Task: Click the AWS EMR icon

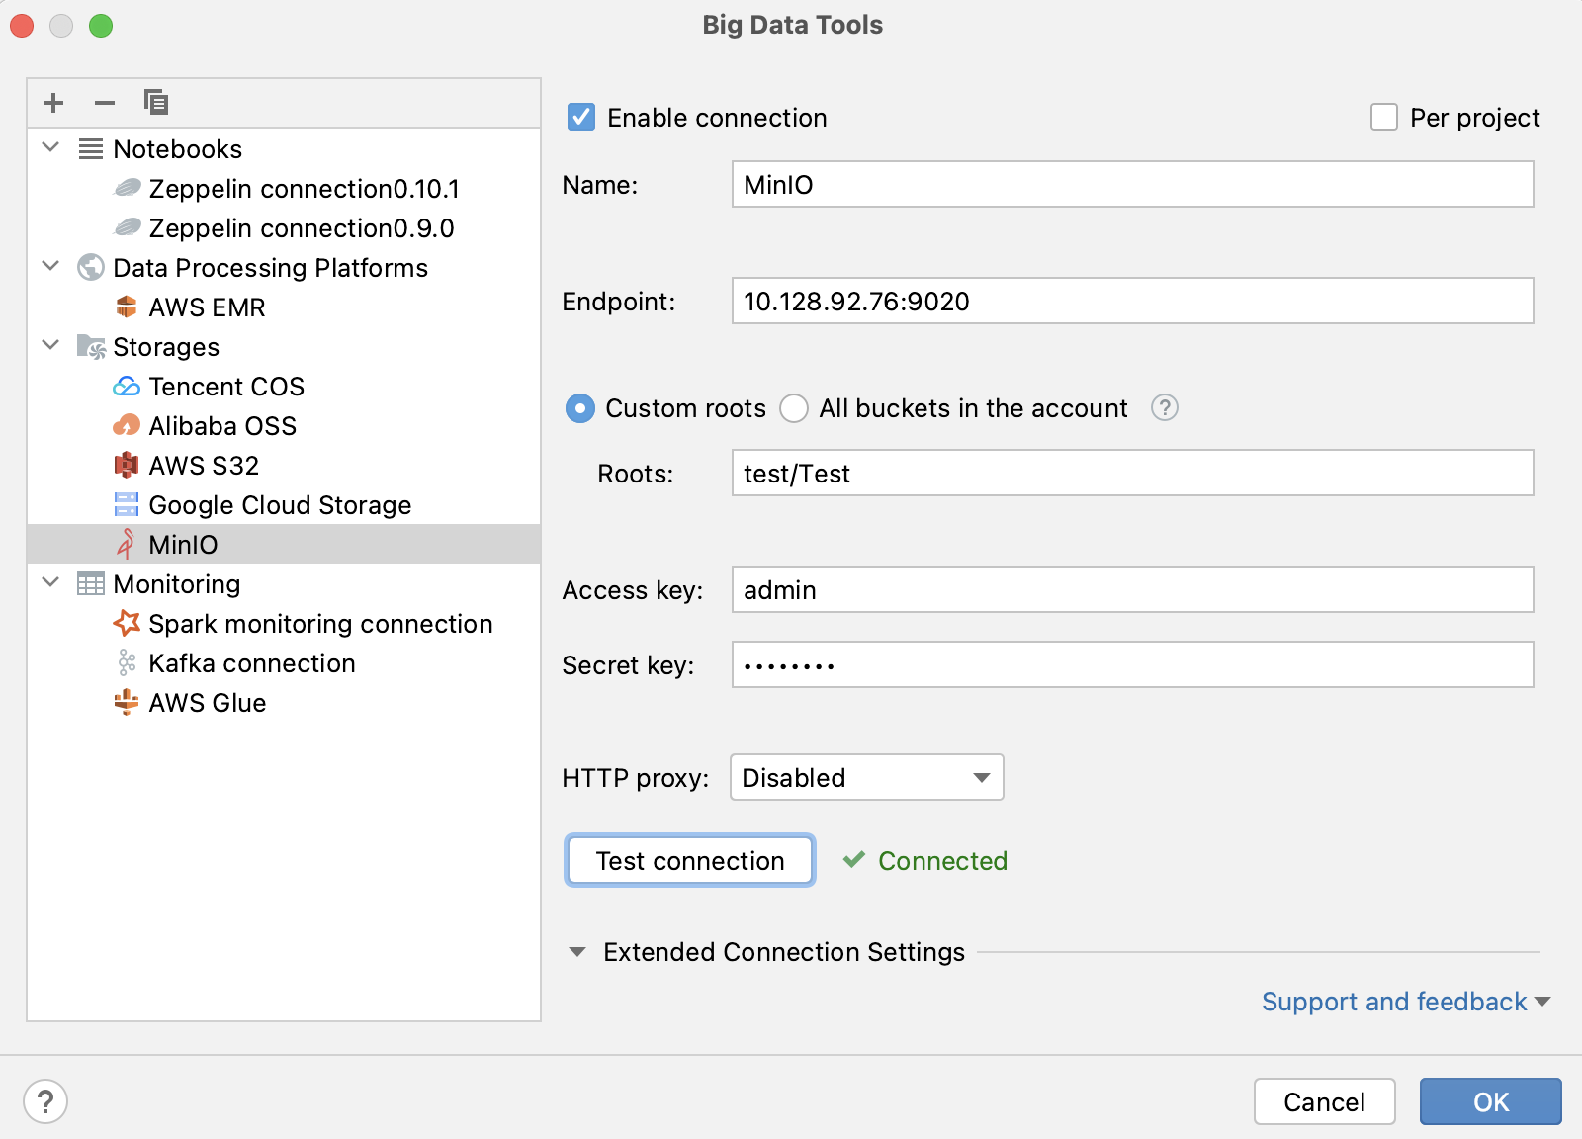Action: click(x=127, y=307)
